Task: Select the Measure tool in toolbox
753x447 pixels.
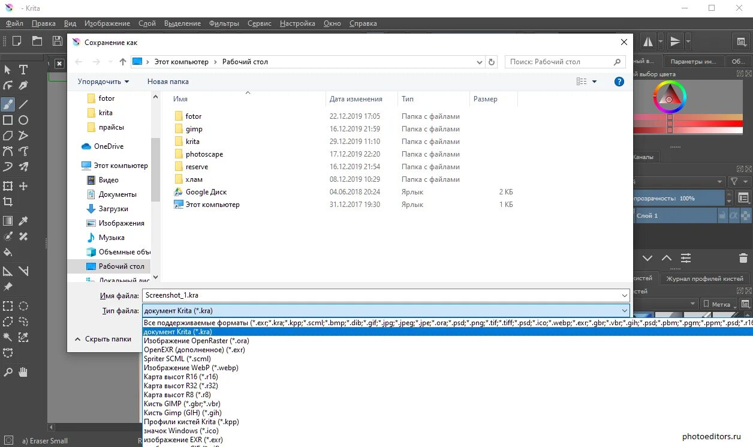Action: (x=23, y=271)
